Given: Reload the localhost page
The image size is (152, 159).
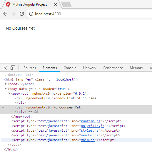Looking at the screenshot, I should click(x=22, y=14).
